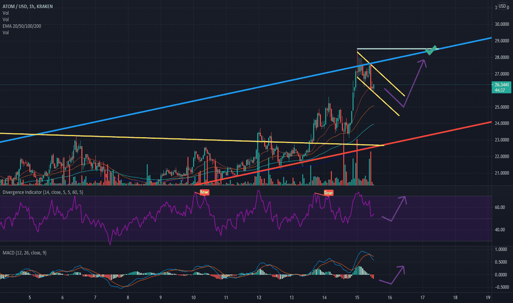Click the 24.0000 price axis label
Image resolution: width=513 pixels, height=303 pixels.
click(502, 123)
